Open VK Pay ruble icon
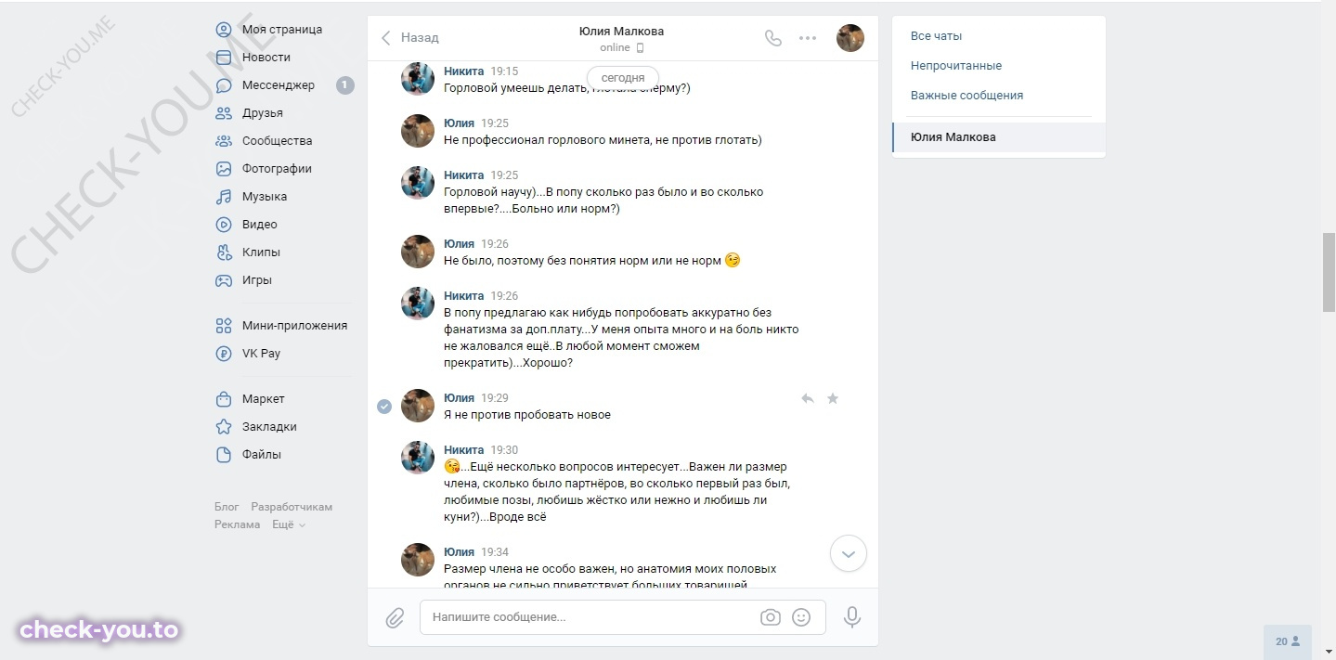 (x=224, y=354)
